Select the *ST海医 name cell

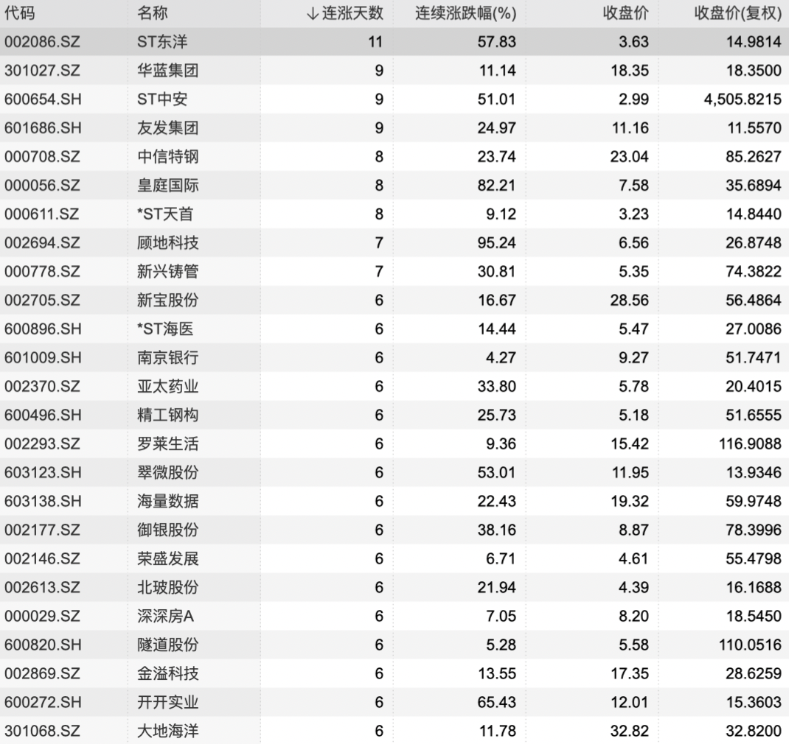pyautogui.click(x=165, y=329)
